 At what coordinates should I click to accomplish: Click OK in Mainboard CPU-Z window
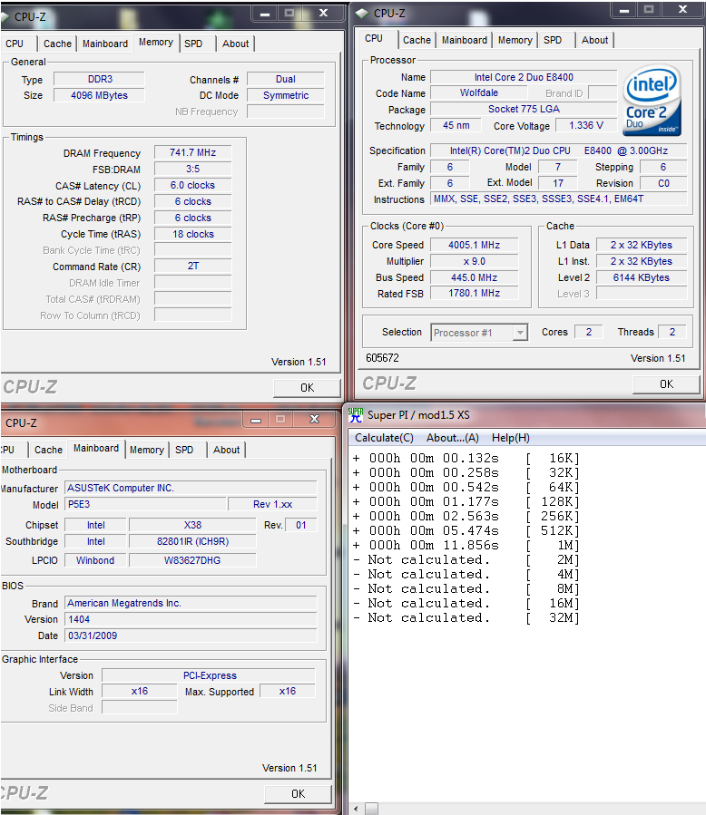(x=299, y=793)
